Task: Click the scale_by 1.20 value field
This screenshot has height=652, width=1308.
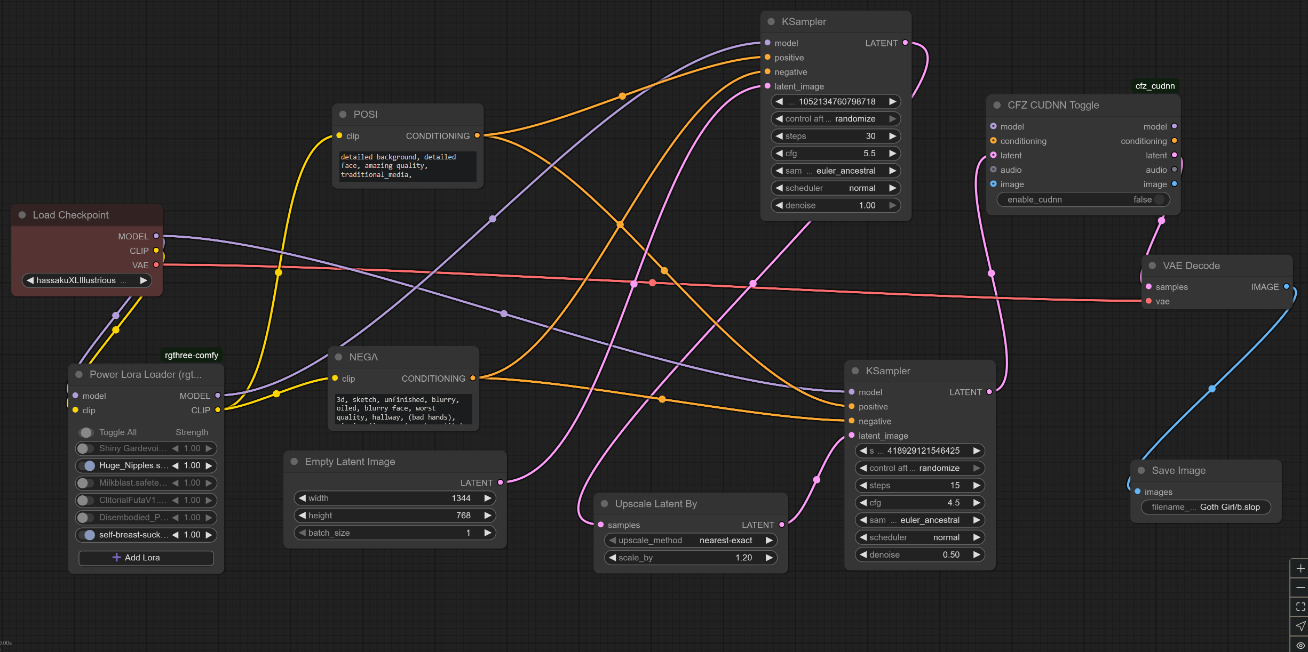Action: (691, 558)
